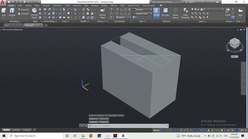Expand the Modify panel dropdown

pyautogui.click(x=84, y=21)
